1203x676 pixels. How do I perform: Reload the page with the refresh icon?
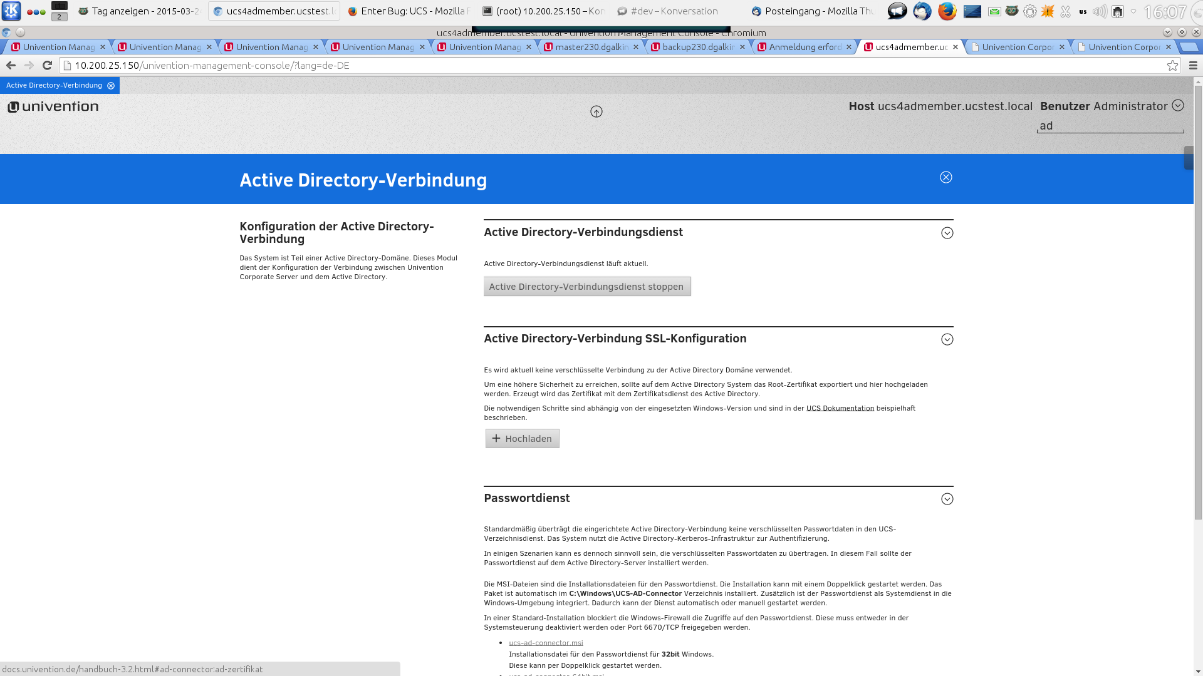click(x=47, y=65)
